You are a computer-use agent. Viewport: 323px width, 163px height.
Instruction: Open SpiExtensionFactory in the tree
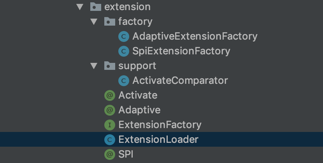coord(181,51)
